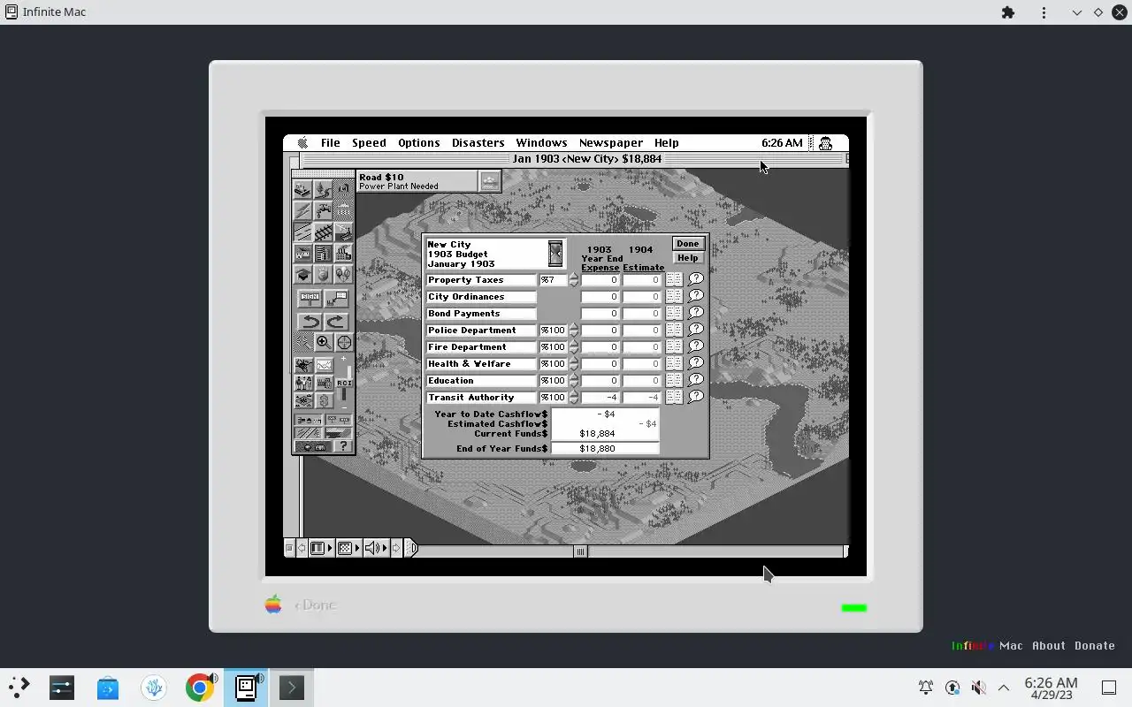Toggle Show Infrastructure in the toolbar
1132x707 pixels.
click(x=309, y=432)
